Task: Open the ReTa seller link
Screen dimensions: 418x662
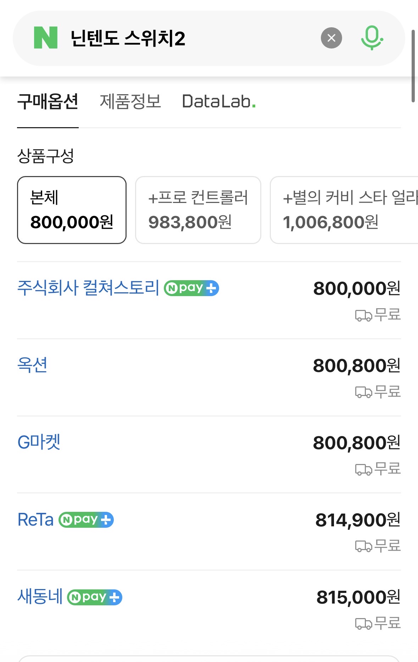Action: click(x=35, y=520)
